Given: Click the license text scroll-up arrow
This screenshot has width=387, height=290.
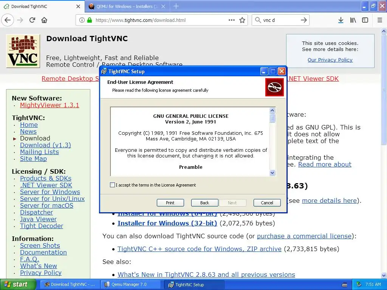Looking at the screenshot, I should pos(272,110).
